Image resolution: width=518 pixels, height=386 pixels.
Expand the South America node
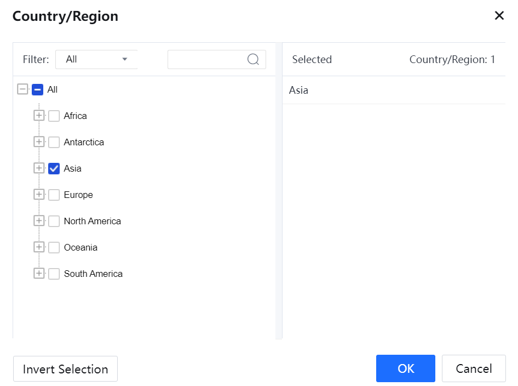39,274
